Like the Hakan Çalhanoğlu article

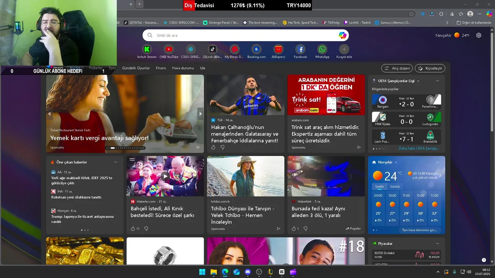(x=213, y=147)
